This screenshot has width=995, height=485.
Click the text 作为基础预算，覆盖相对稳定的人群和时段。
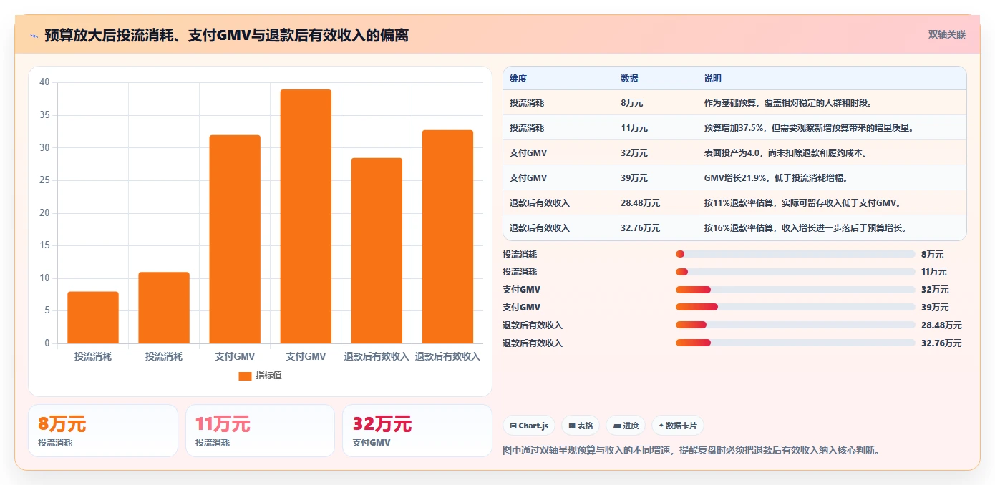(x=787, y=103)
